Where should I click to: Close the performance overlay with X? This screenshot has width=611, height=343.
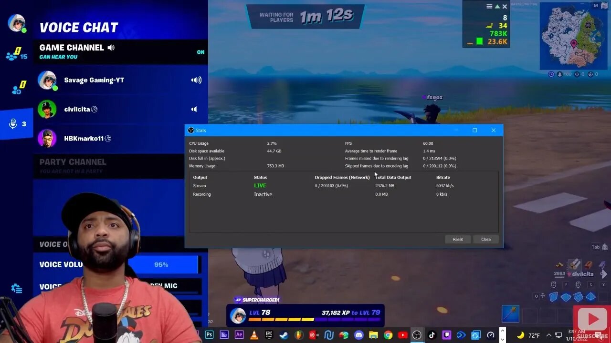[505, 7]
